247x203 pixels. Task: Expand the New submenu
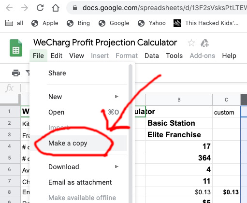[x=79, y=97]
